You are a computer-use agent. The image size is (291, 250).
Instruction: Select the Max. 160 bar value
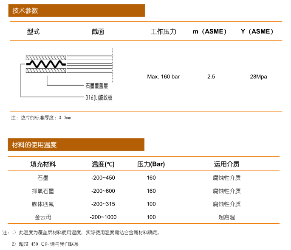pyautogui.click(x=163, y=77)
